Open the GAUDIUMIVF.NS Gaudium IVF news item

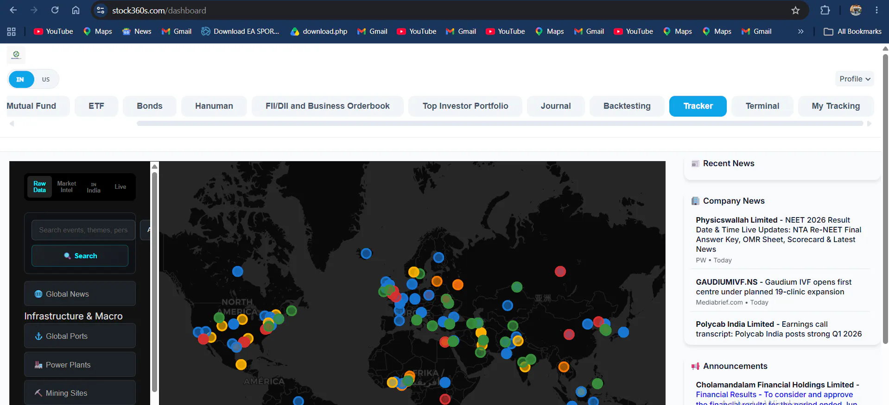[x=780, y=292]
